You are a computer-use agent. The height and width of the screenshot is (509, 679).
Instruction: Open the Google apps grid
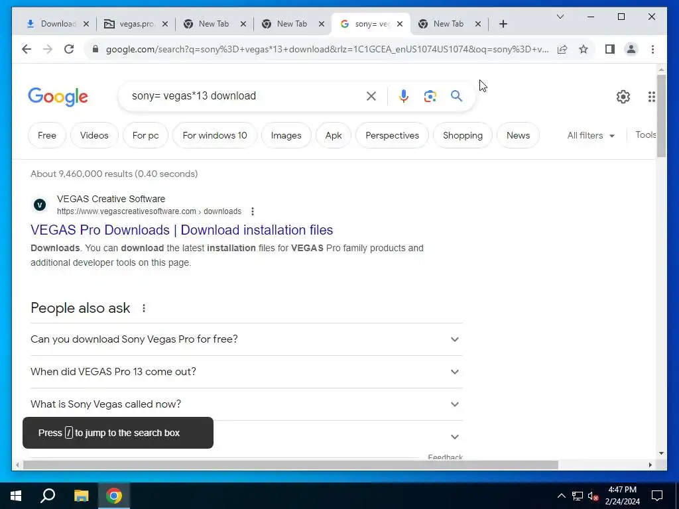(651, 97)
